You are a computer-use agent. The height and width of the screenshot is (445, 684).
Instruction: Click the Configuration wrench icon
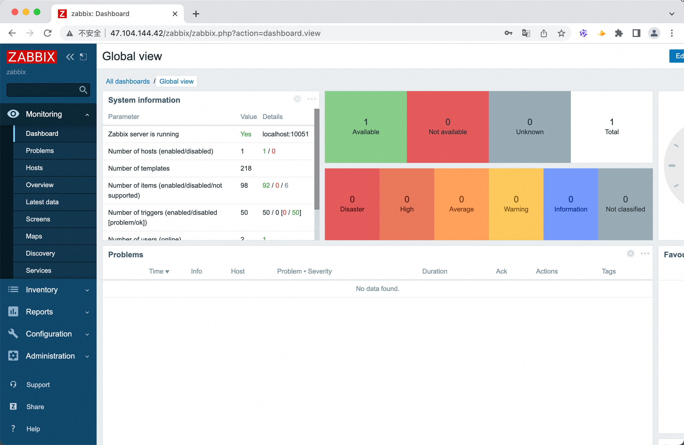(x=13, y=333)
